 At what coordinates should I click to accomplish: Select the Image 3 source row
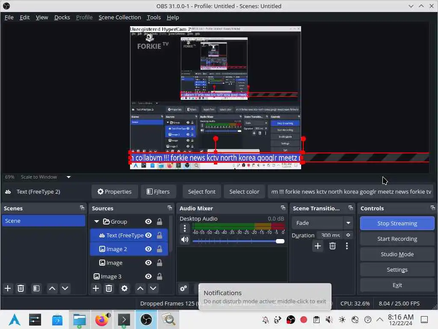(x=129, y=276)
